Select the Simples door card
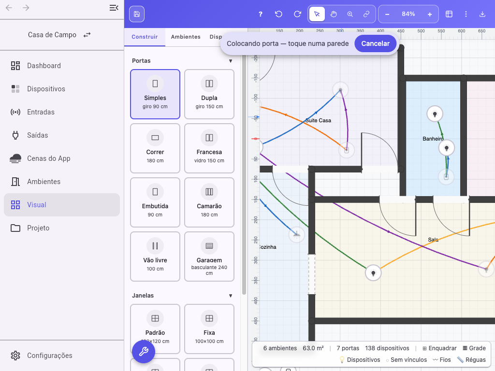Screen dimensions: 495x371 tap(155, 94)
